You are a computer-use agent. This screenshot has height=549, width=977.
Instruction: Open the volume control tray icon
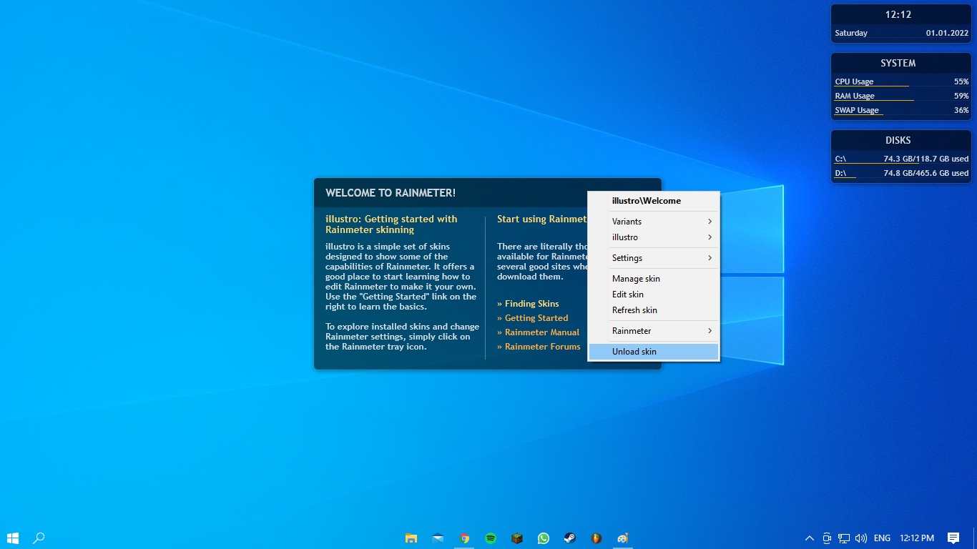861,538
